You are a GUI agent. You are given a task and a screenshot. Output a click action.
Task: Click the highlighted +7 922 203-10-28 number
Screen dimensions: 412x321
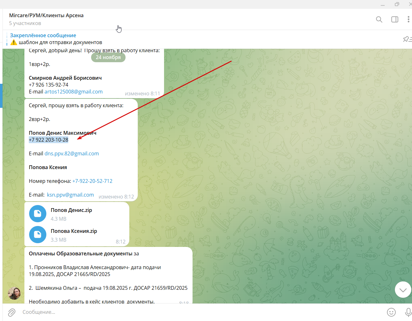[x=49, y=140]
